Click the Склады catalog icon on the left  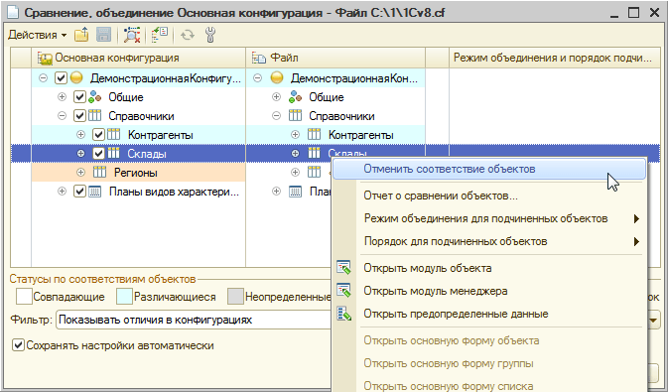coord(114,154)
